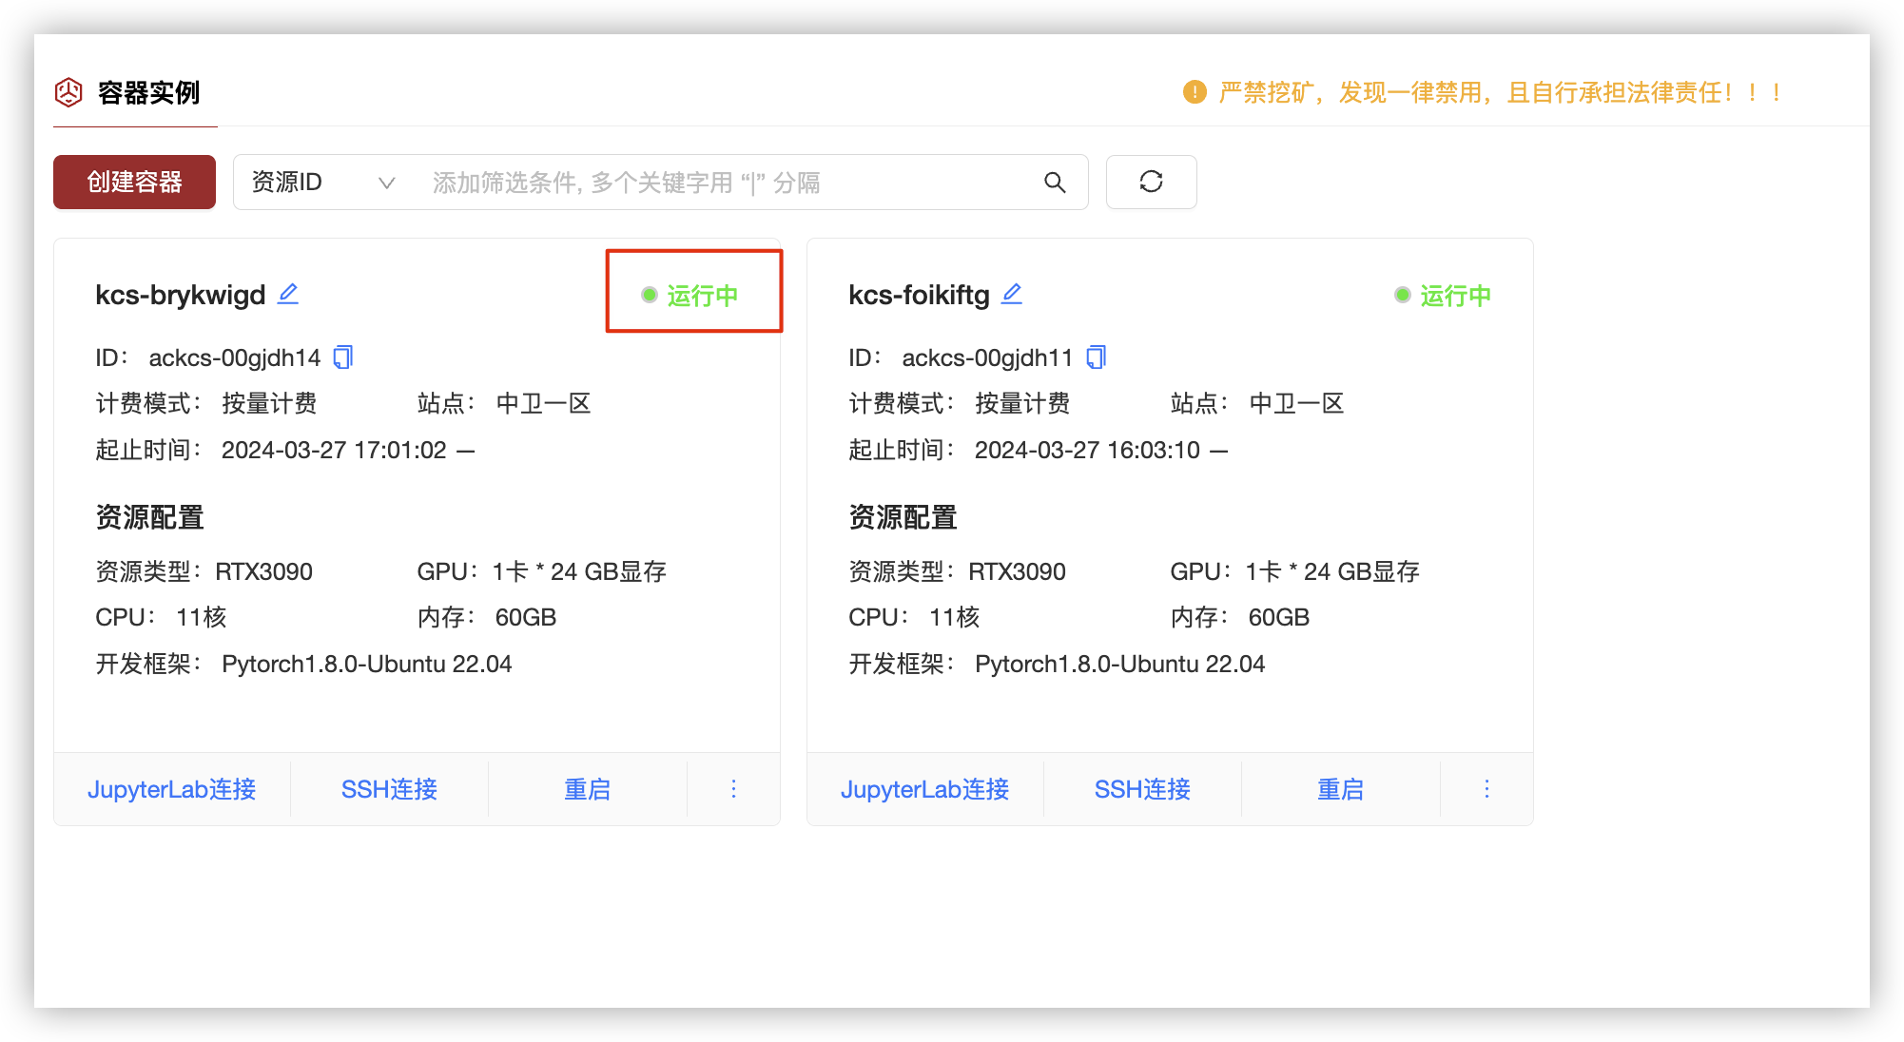Click 60GB memory value in kcs-brykwigd card

point(525,617)
